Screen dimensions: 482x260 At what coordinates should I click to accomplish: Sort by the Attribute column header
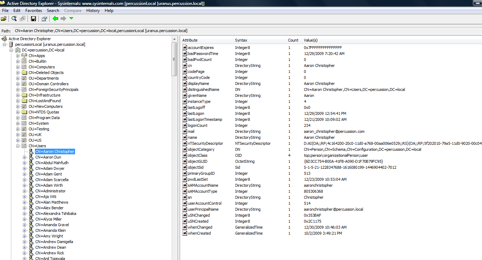point(206,40)
